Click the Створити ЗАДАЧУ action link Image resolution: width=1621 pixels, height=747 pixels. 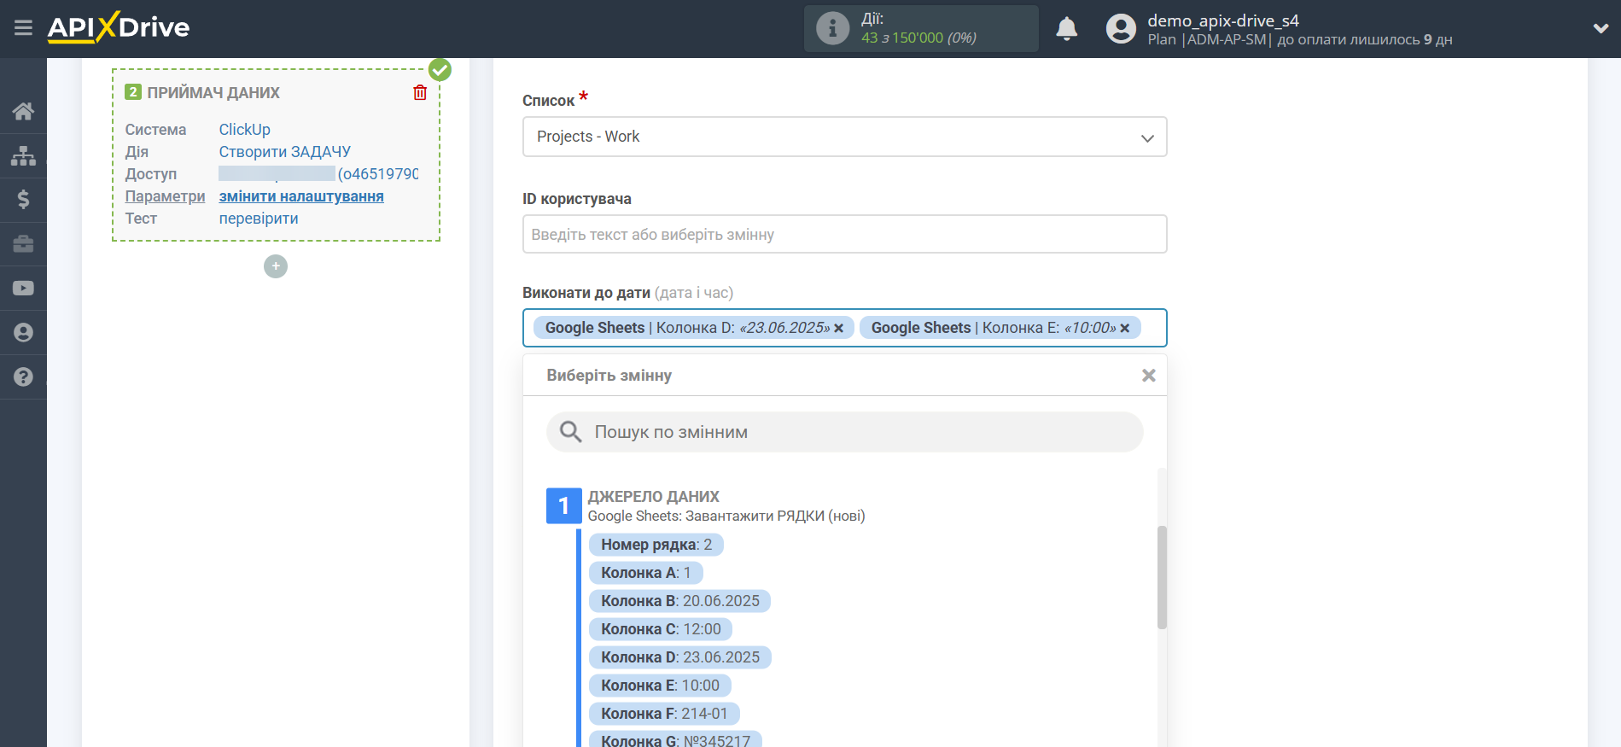(x=284, y=152)
